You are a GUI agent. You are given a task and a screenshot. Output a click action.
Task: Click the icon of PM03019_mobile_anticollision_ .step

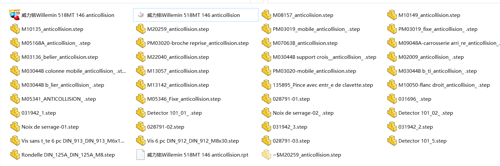coord(267,29)
